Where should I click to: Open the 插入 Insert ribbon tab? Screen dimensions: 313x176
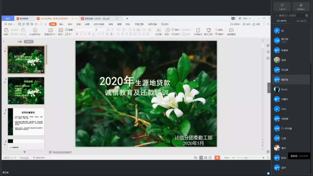(x=61, y=24)
